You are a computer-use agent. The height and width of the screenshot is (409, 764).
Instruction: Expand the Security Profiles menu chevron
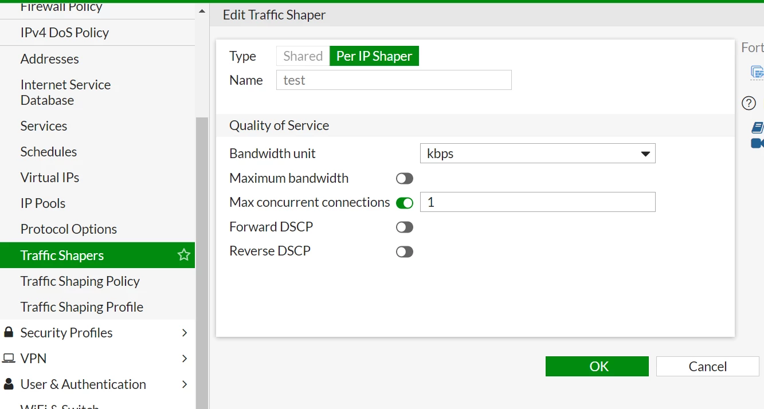tap(185, 332)
